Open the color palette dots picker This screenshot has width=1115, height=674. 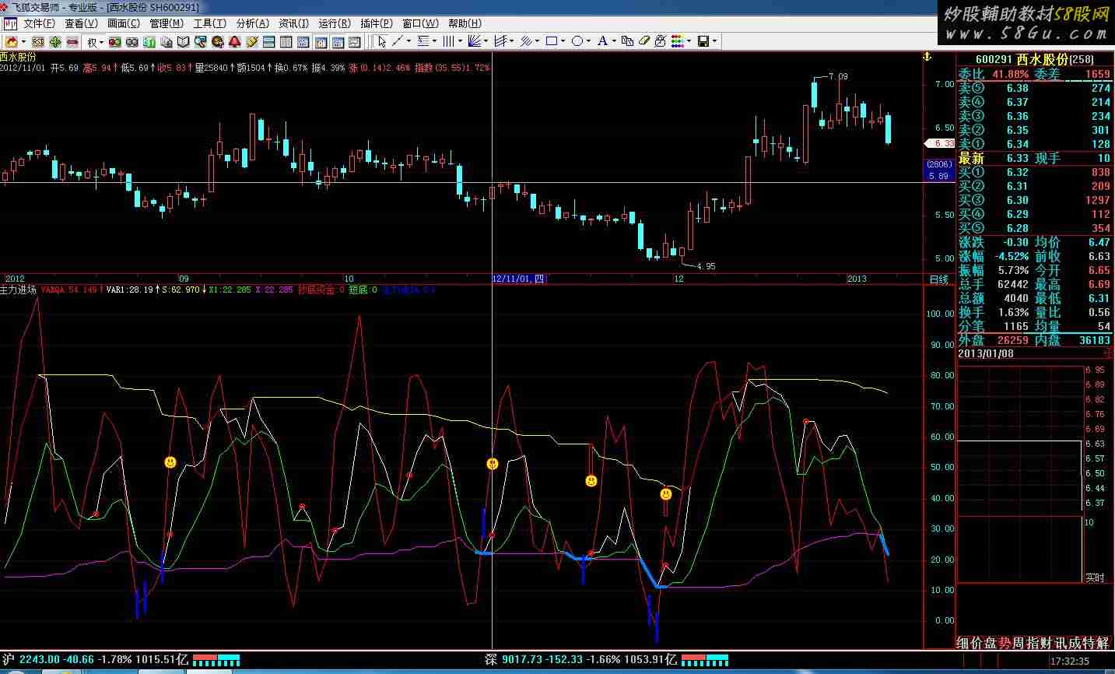click(678, 41)
